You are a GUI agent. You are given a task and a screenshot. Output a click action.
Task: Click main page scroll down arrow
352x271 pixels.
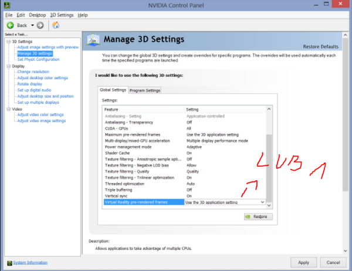(346, 251)
